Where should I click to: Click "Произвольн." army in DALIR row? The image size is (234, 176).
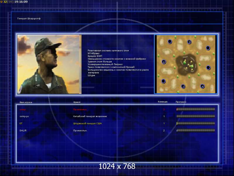80,131
